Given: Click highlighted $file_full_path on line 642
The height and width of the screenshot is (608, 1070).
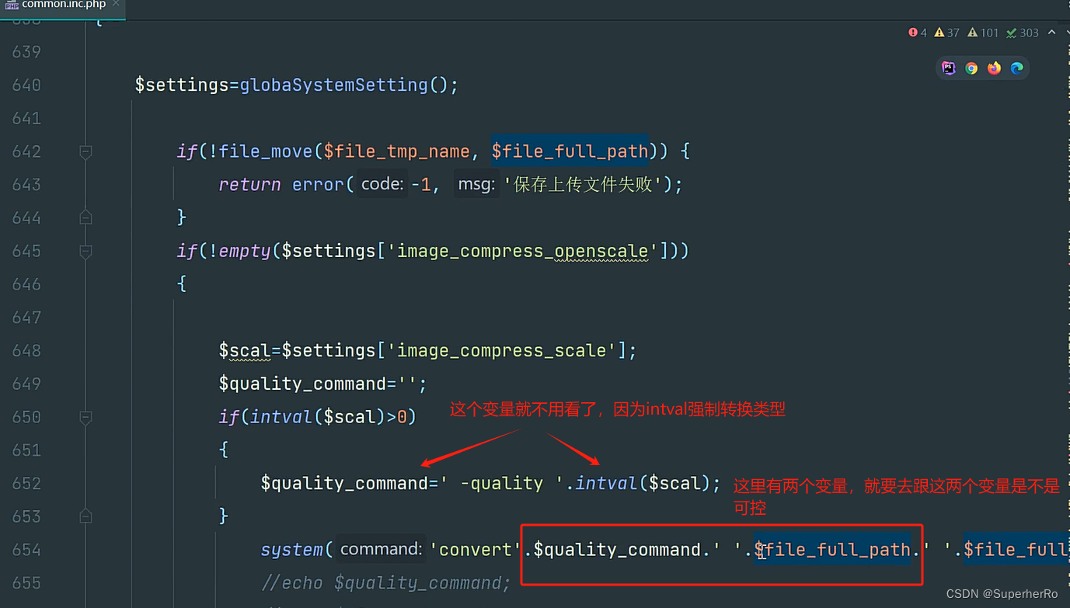Looking at the screenshot, I should pos(570,151).
